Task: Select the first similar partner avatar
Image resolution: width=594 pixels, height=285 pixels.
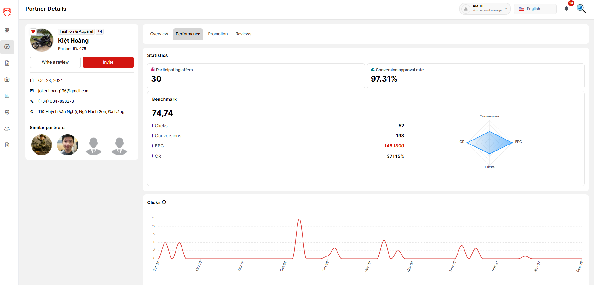Action: pos(42,145)
